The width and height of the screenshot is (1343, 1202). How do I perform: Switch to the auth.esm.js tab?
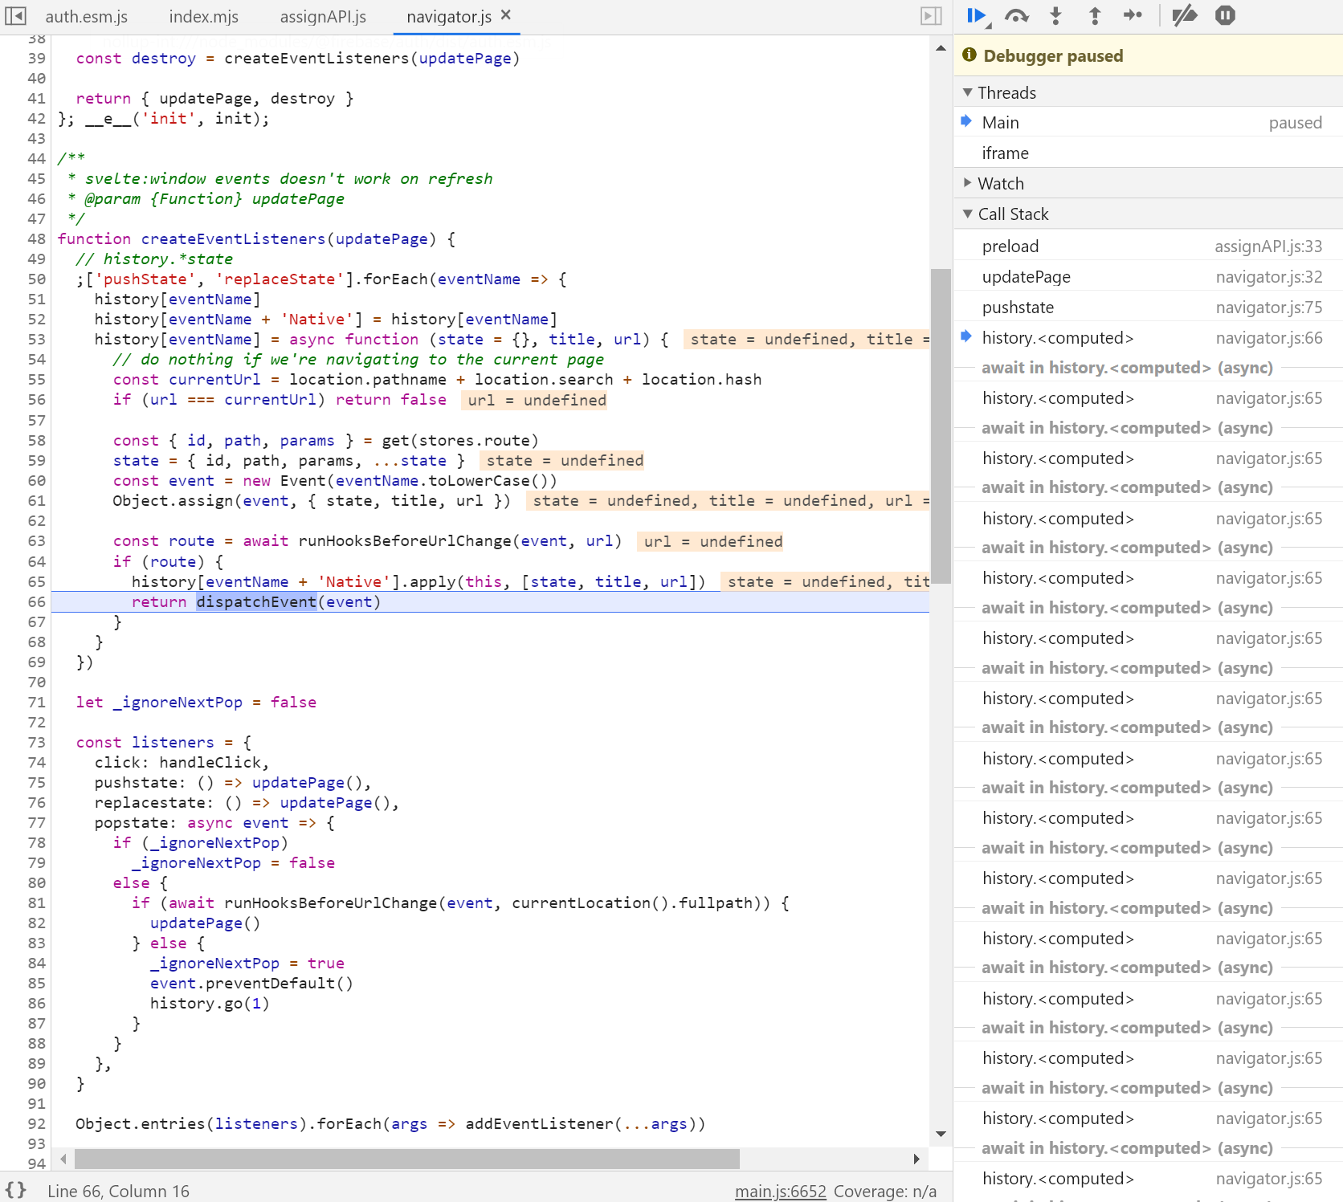[87, 17]
